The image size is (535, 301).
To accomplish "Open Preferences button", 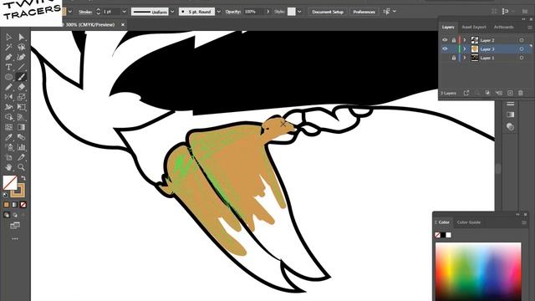I will (364, 12).
